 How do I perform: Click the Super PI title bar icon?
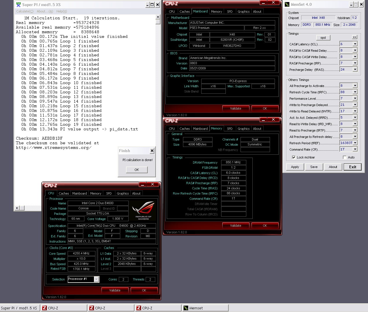19,4
